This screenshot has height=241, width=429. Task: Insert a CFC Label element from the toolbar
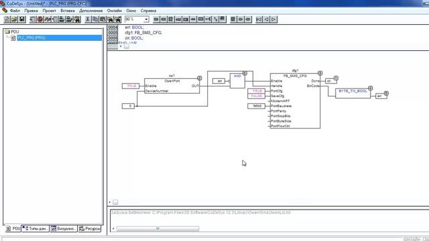click(x=186, y=19)
